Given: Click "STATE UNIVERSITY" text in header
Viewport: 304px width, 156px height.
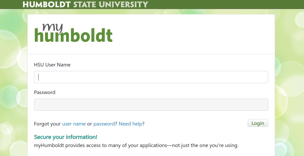Looking at the screenshot, I should coord(111,4).
